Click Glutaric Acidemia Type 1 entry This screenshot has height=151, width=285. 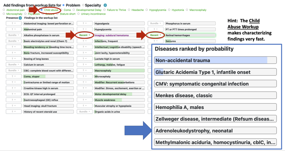point(215,72)
